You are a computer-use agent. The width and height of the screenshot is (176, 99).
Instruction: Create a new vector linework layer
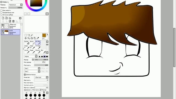[x=7, y=18]
